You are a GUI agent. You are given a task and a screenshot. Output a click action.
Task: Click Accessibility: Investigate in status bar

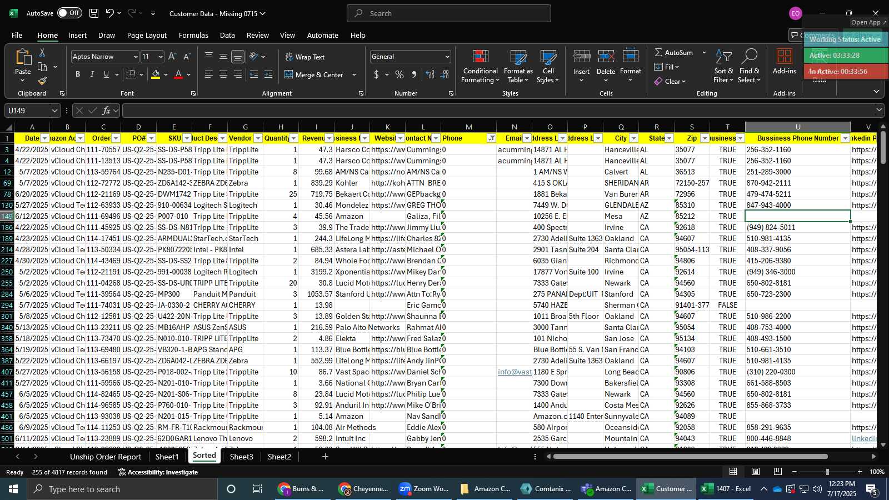(x=158, y=472)
